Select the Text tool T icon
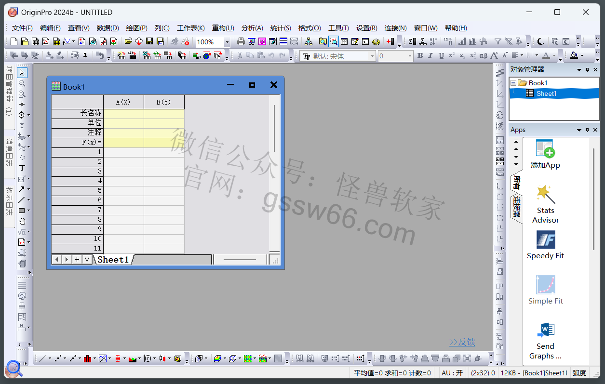Screen dimensions: 605x384 click(22, 168)
